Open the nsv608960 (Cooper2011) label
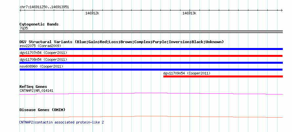Screen dimensions: 292x132 coord(41,66)
